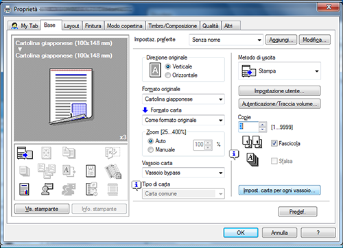
Task: Click the greyed scattered multiple pages icon
Action: click(47, 171)
